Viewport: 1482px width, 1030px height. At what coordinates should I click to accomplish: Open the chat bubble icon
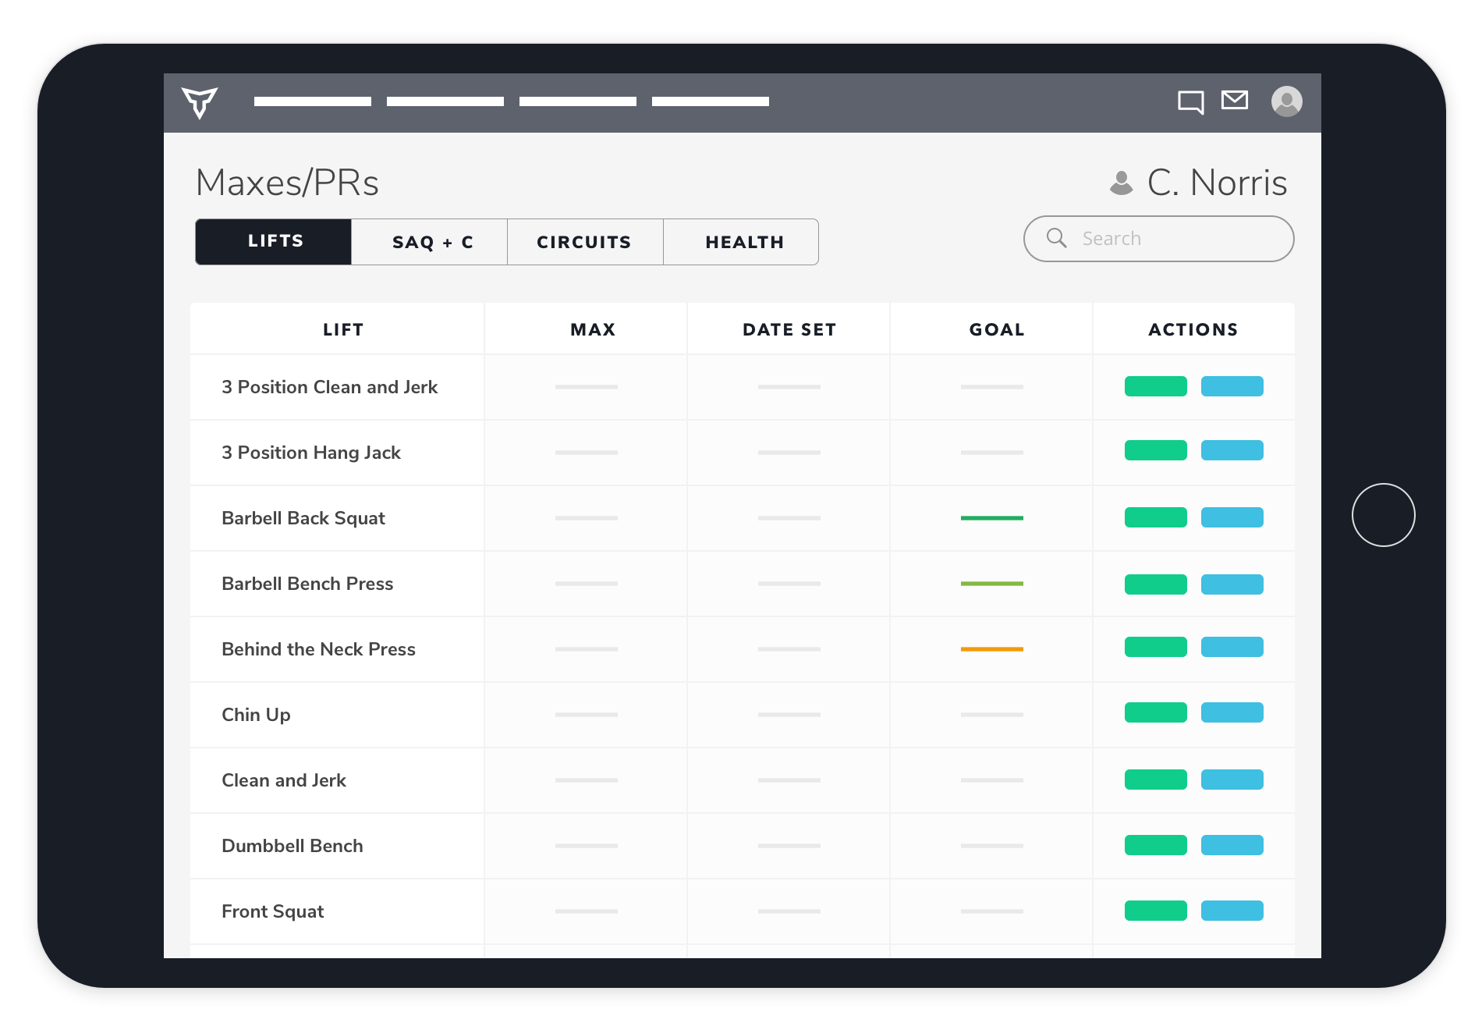(1190, 102)
